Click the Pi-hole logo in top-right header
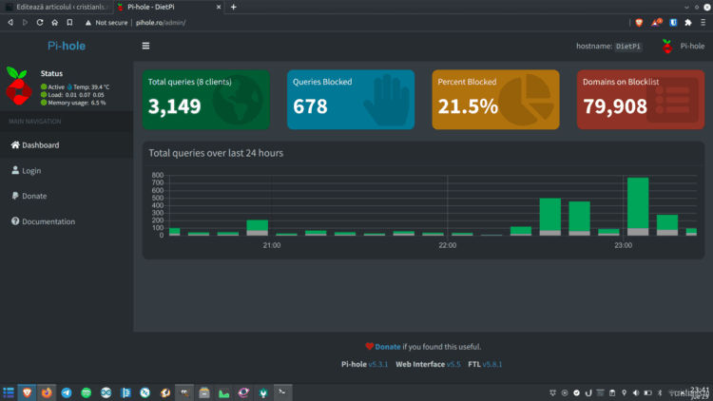This screenshot has height=401, width=713. click(668, 46)
